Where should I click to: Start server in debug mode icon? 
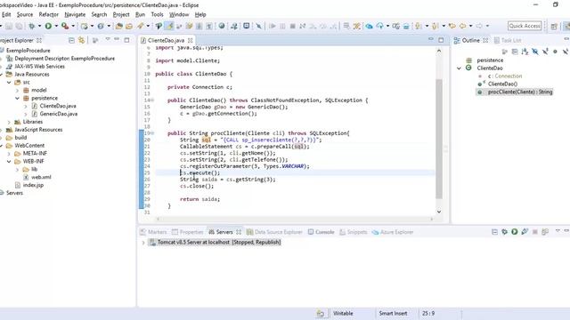point(504,231)
